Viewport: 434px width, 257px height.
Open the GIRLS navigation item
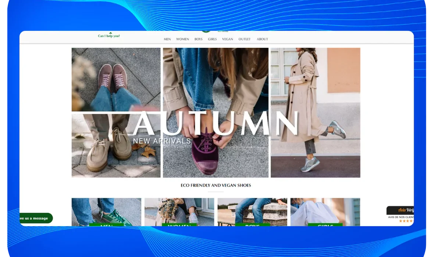click(212, 39)
